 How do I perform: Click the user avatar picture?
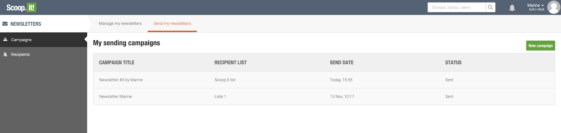tap(554, 7)
